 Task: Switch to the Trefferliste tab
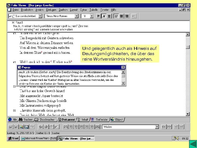point(100,119)
